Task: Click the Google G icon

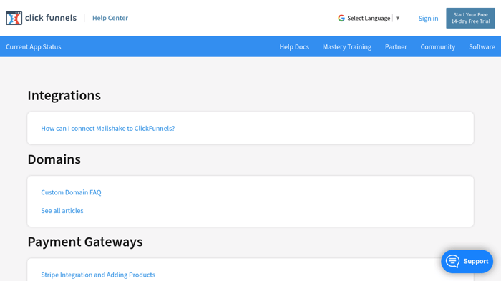Action: coord(341,18)
